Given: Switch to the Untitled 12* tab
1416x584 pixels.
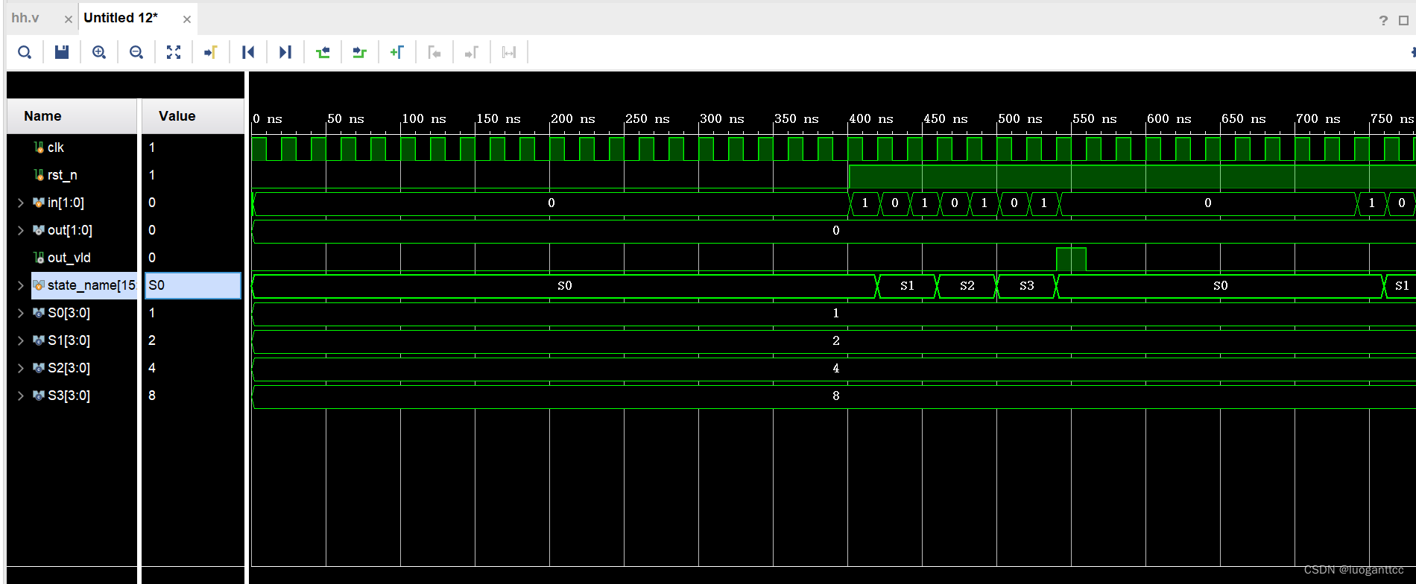Looking at the screenshot, I should 121,18.
